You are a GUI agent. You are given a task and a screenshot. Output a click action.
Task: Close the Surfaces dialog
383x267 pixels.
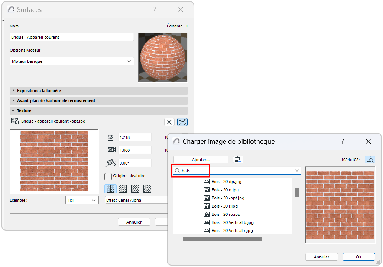click(181, 10)
